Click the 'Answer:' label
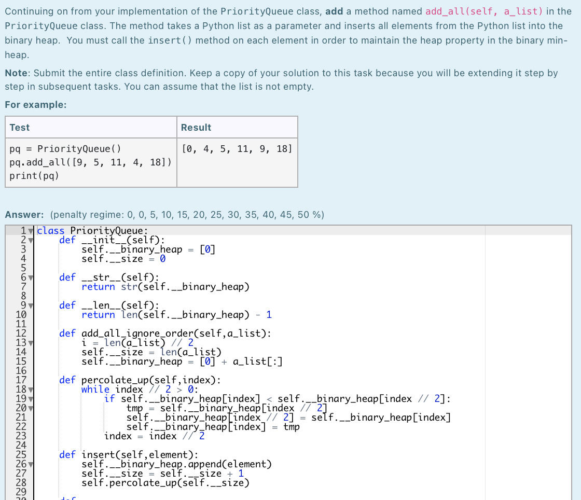This screenshot has width=581, height=500. [x=24, y=215]
